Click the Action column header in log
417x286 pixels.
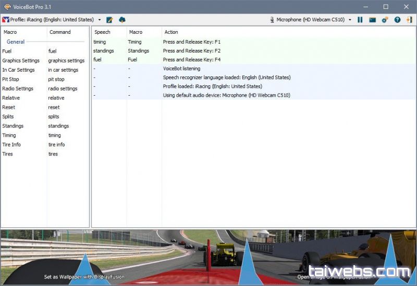[171, 32]
